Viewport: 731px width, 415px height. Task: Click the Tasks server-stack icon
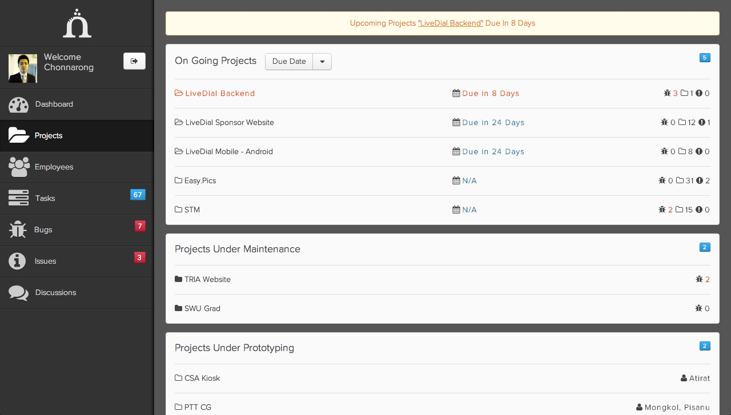[18, 198]
